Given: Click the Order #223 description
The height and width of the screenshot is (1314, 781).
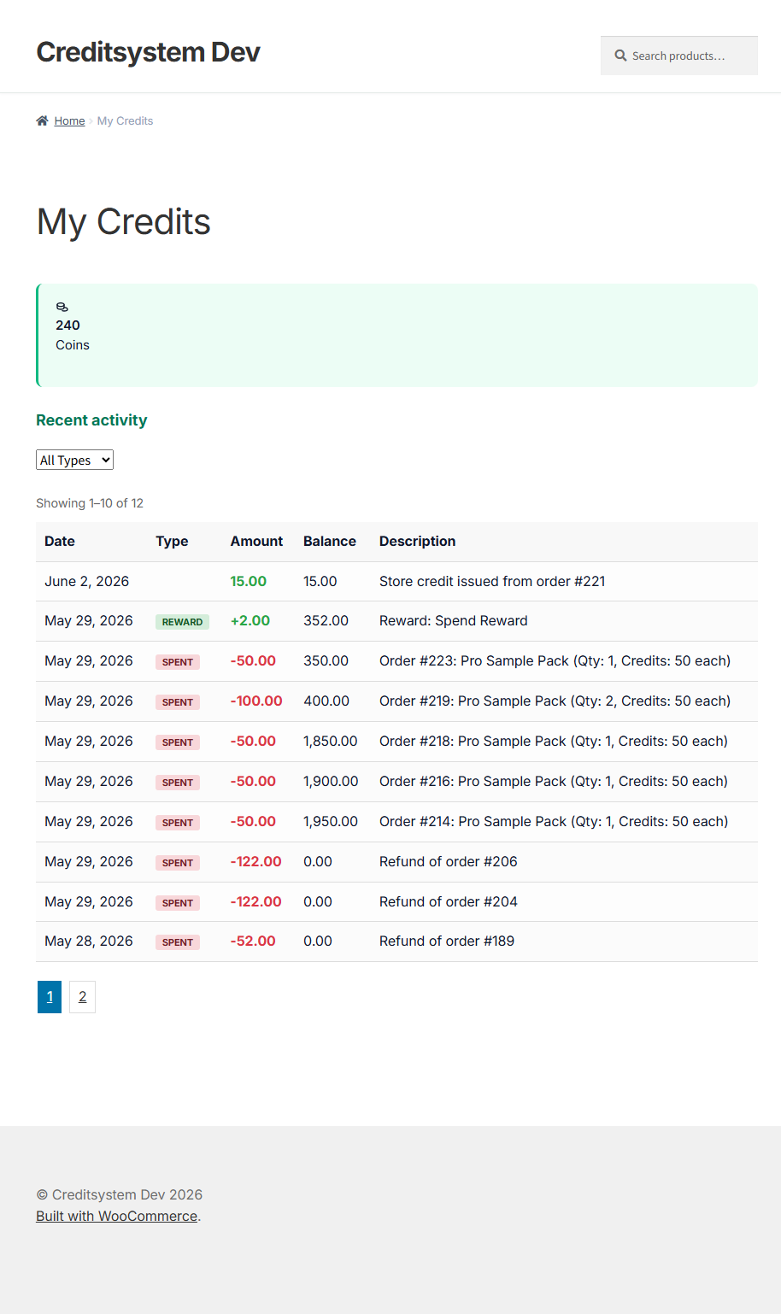Looking at the screenshot, I should coord(555,660).
